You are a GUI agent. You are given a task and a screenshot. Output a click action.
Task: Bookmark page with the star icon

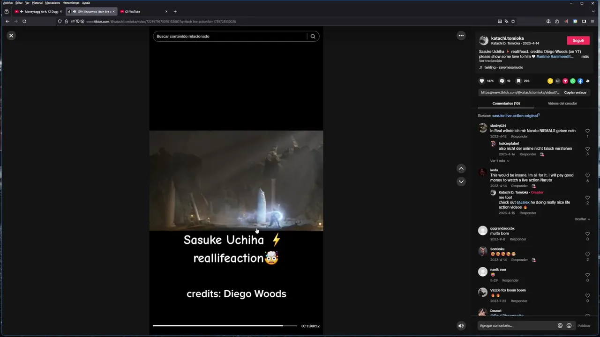[x=513, y=21]
